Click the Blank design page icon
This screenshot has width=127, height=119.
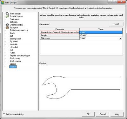coord(7,14)
